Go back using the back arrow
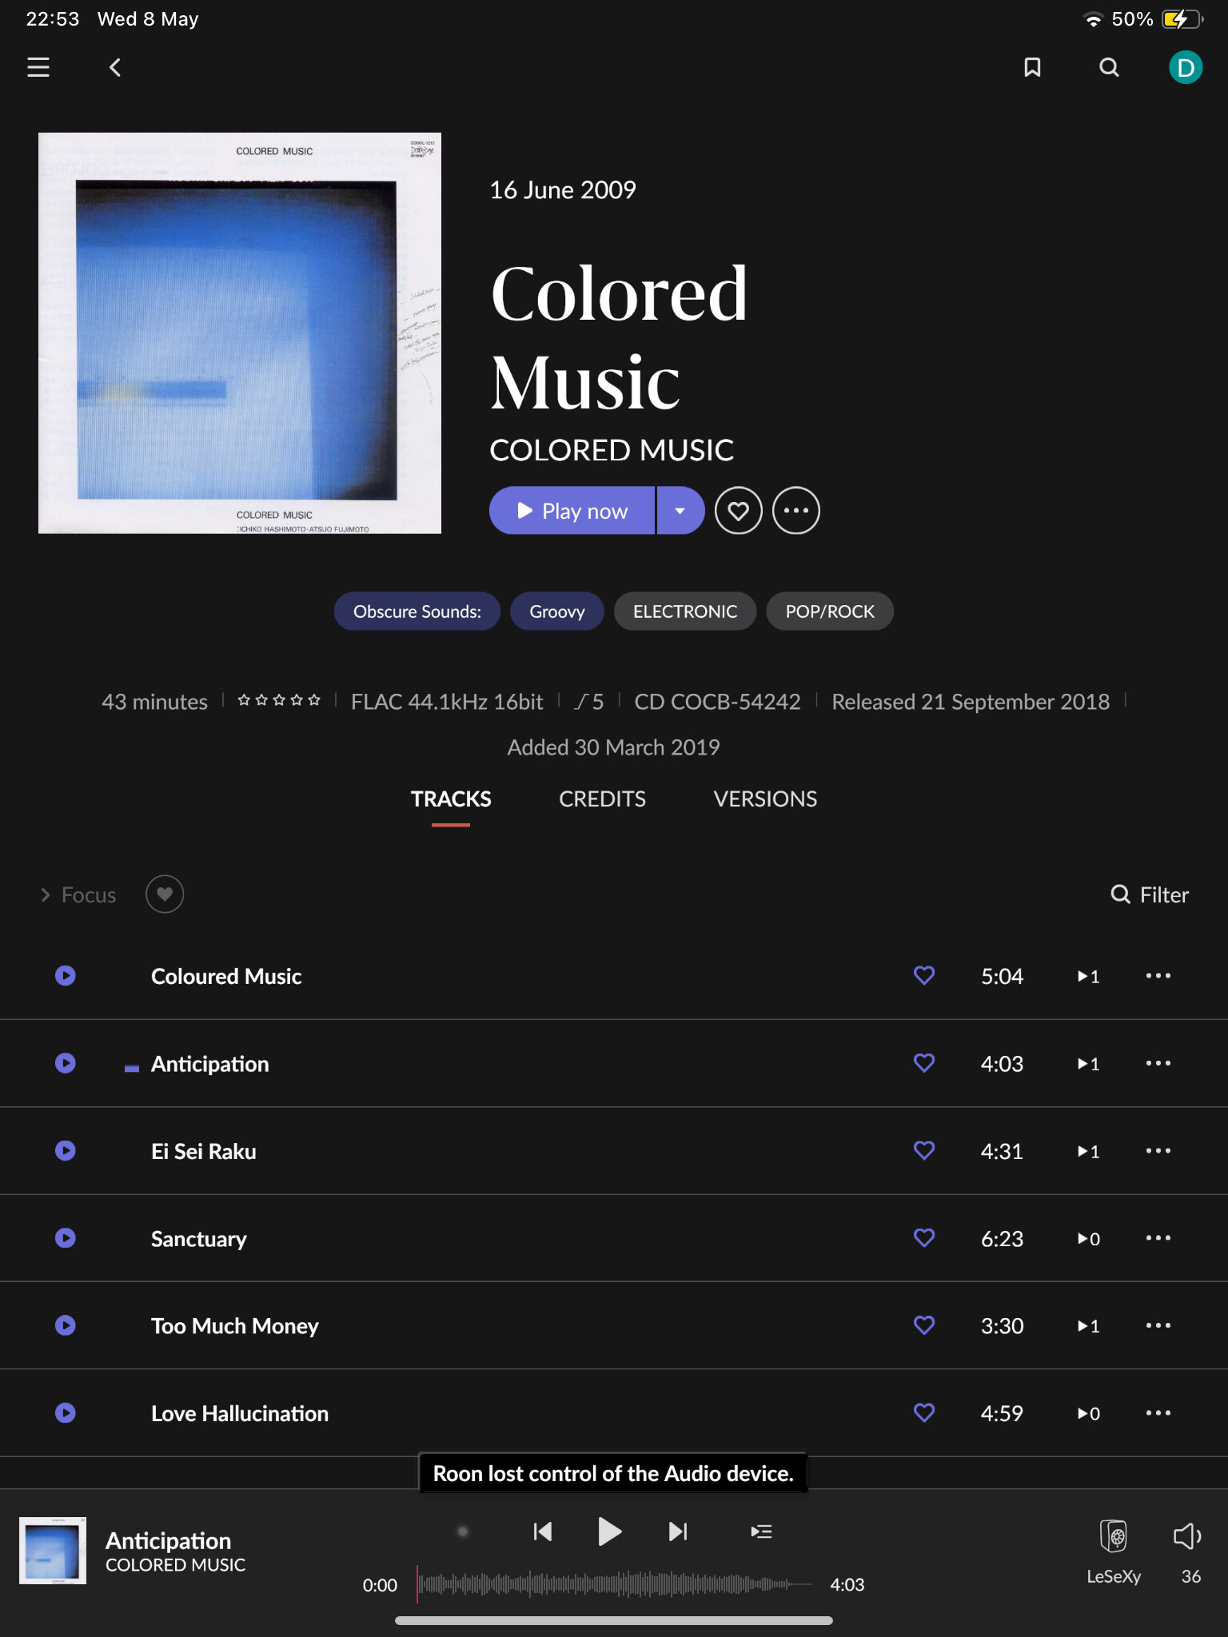This screenshot has width=1228, height=1637. point(115,67)
